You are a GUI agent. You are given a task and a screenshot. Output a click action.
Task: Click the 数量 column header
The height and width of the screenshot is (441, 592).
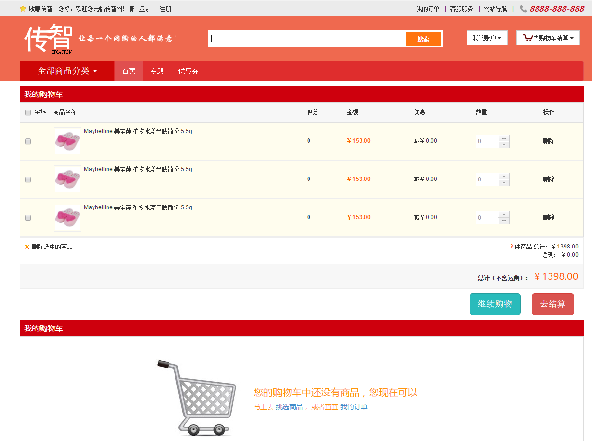482,112
